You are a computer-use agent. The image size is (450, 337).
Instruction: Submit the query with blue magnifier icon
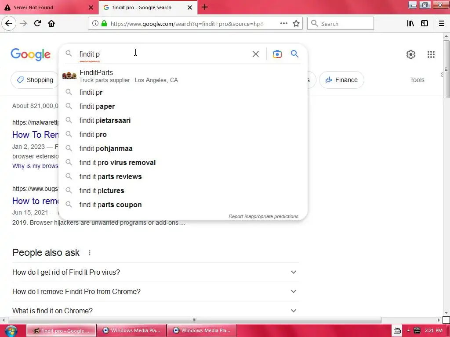tap(294, 54)
